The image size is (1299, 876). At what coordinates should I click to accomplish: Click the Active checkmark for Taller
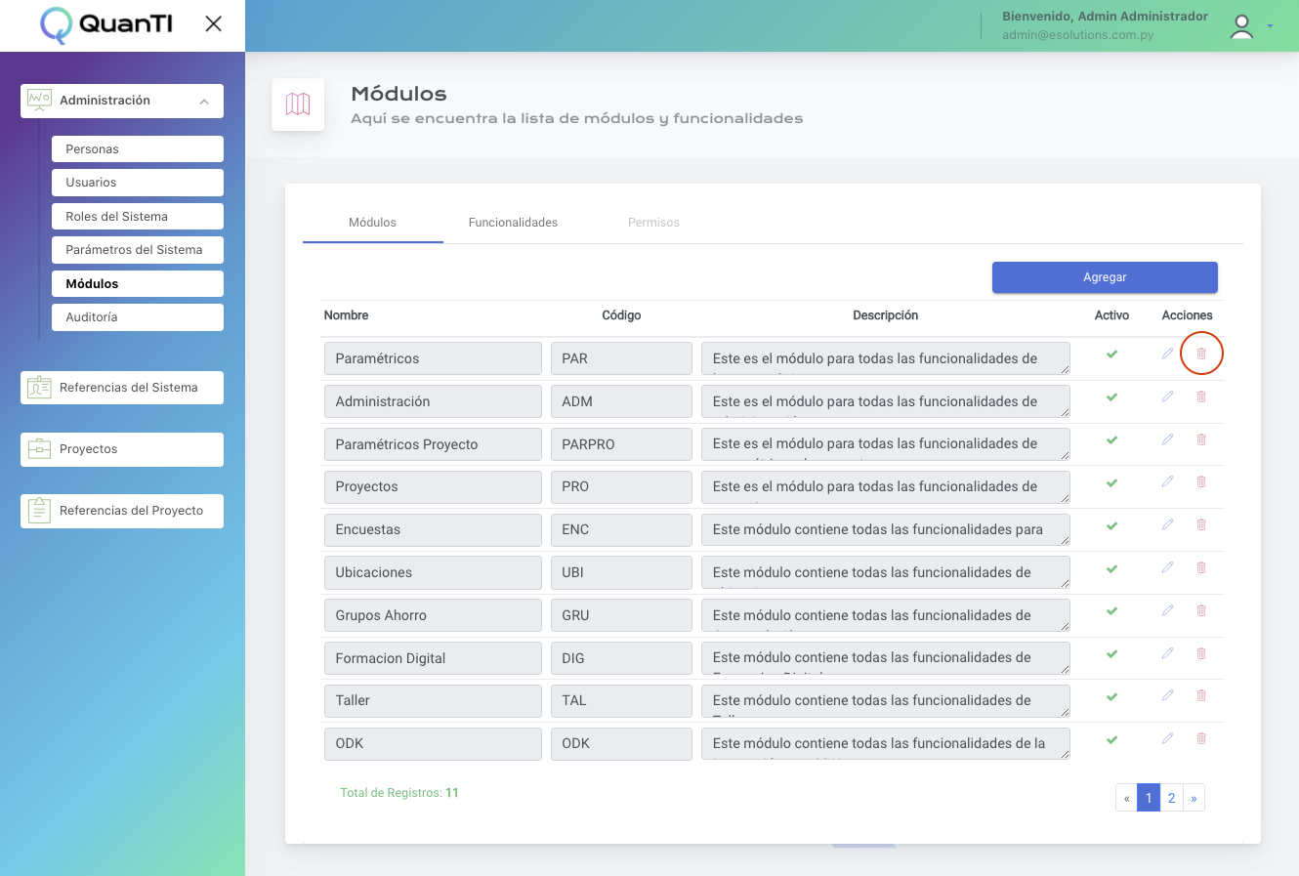1111,696
